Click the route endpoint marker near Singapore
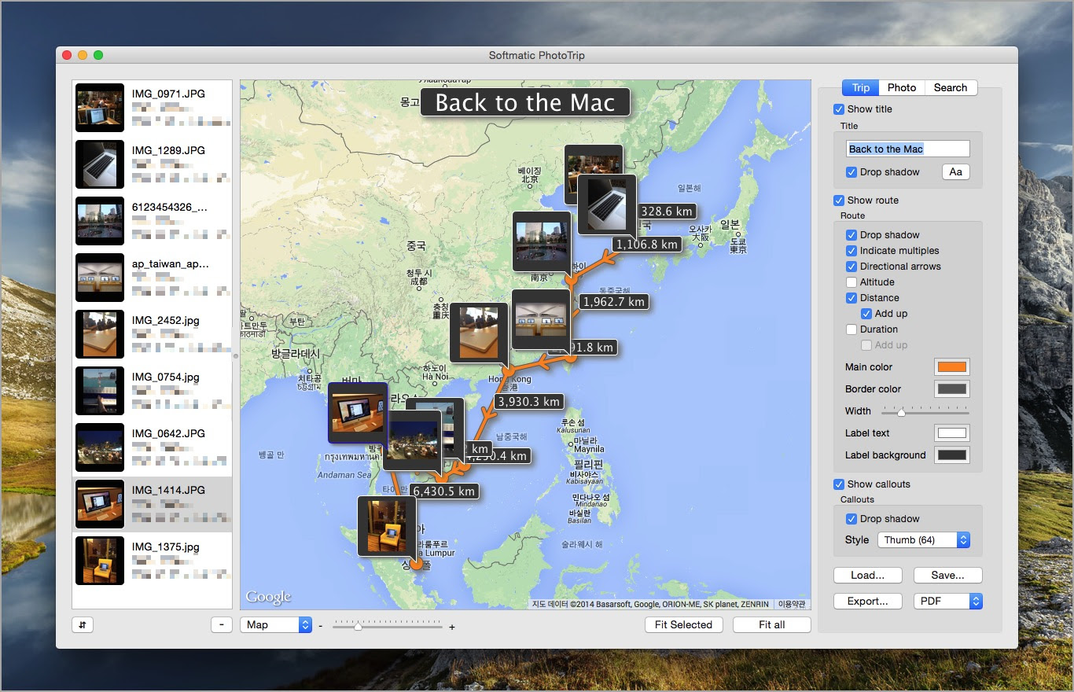This screenshot has width=1074, height=692. coord(416,563)
